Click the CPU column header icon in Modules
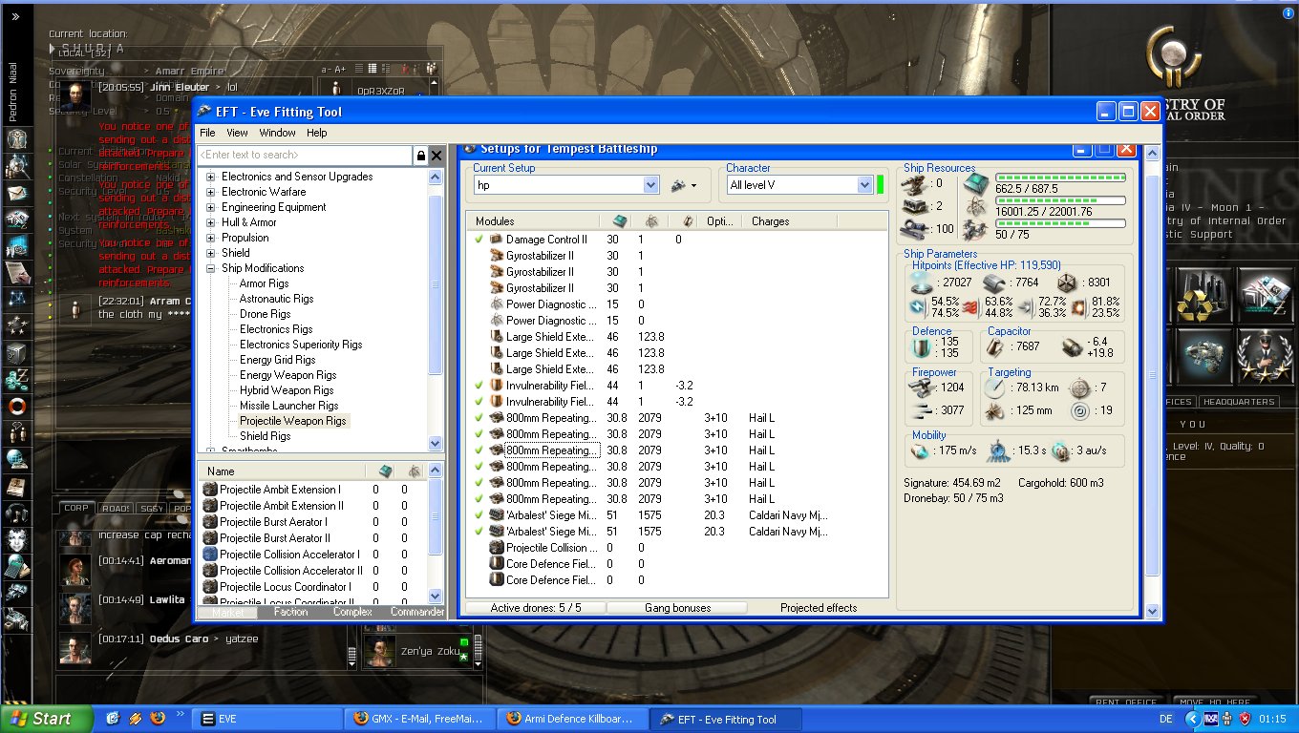The width and height of the screenshot is (1299, 733). click(x=619, y=221)
